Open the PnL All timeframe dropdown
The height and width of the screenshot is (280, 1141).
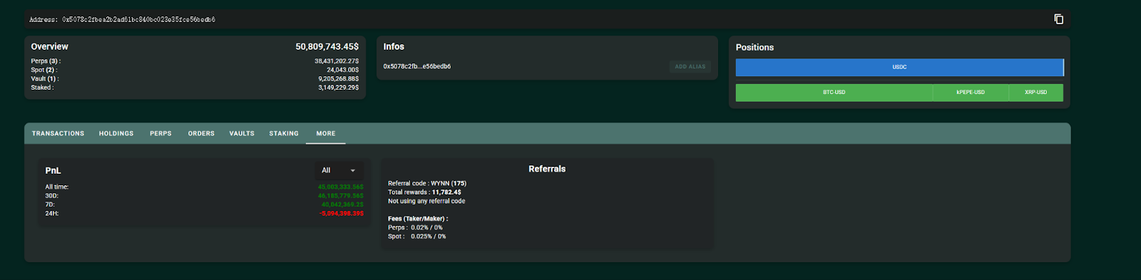(339, 170)
